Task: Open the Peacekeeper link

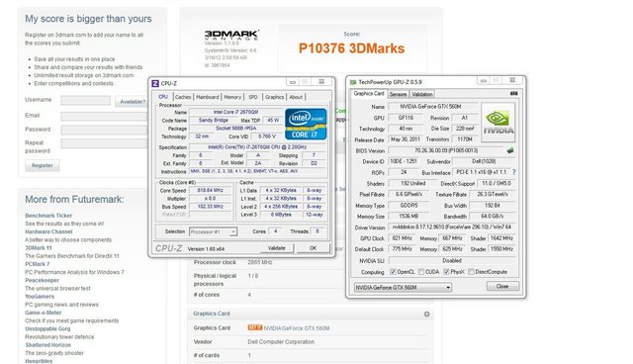Action: click(x=42, y=280)
